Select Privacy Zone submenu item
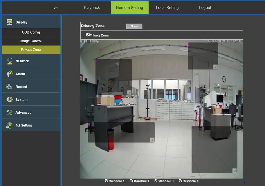The height and width of the screenshot is (186, 265). click(x=31, y=50)
